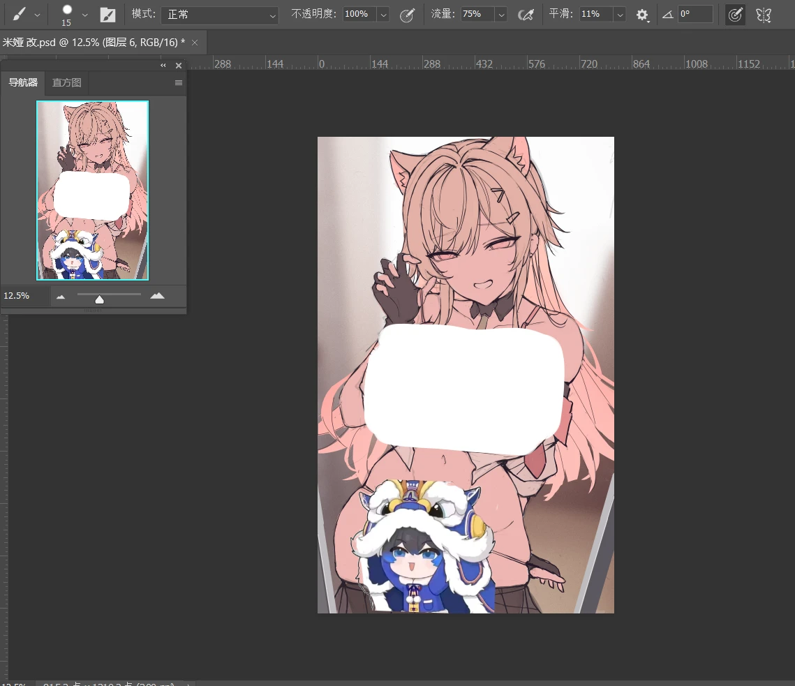Click the Navigator zoom in large mountains icon
This screenshot has width=795, height=686.
(157, 296)
